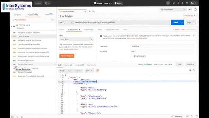Create a New Collection
The height and width of the screenshot is (118, 209).
[x=19, y=20]
